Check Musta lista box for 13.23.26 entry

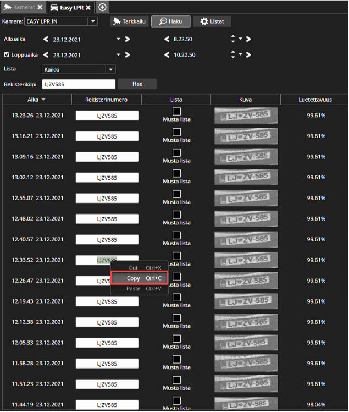click(x=176, y=111)
